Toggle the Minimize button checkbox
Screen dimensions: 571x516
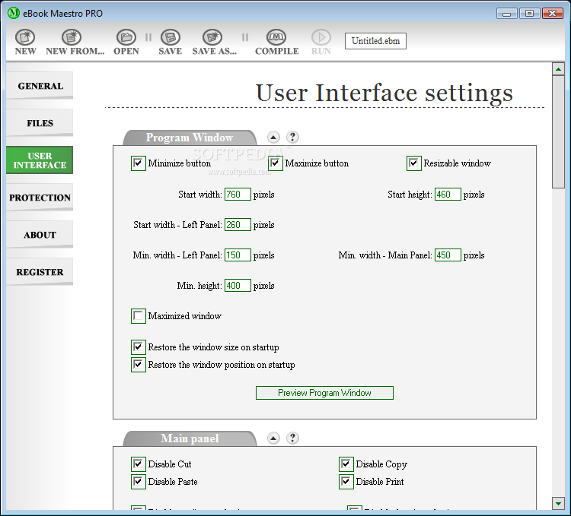tap(139, 163)
